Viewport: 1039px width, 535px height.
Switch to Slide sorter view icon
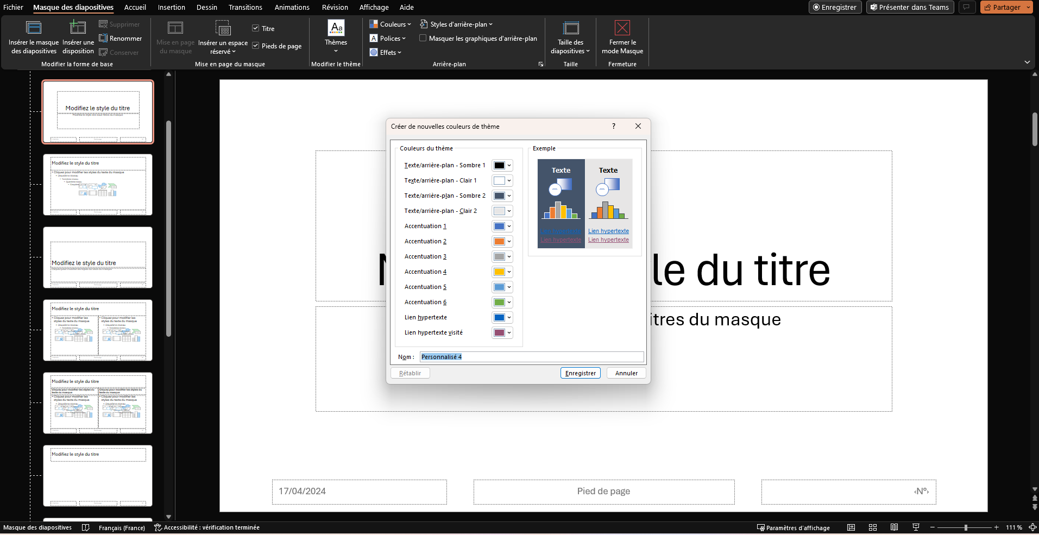pyautogui.click(x=873, y=527)
